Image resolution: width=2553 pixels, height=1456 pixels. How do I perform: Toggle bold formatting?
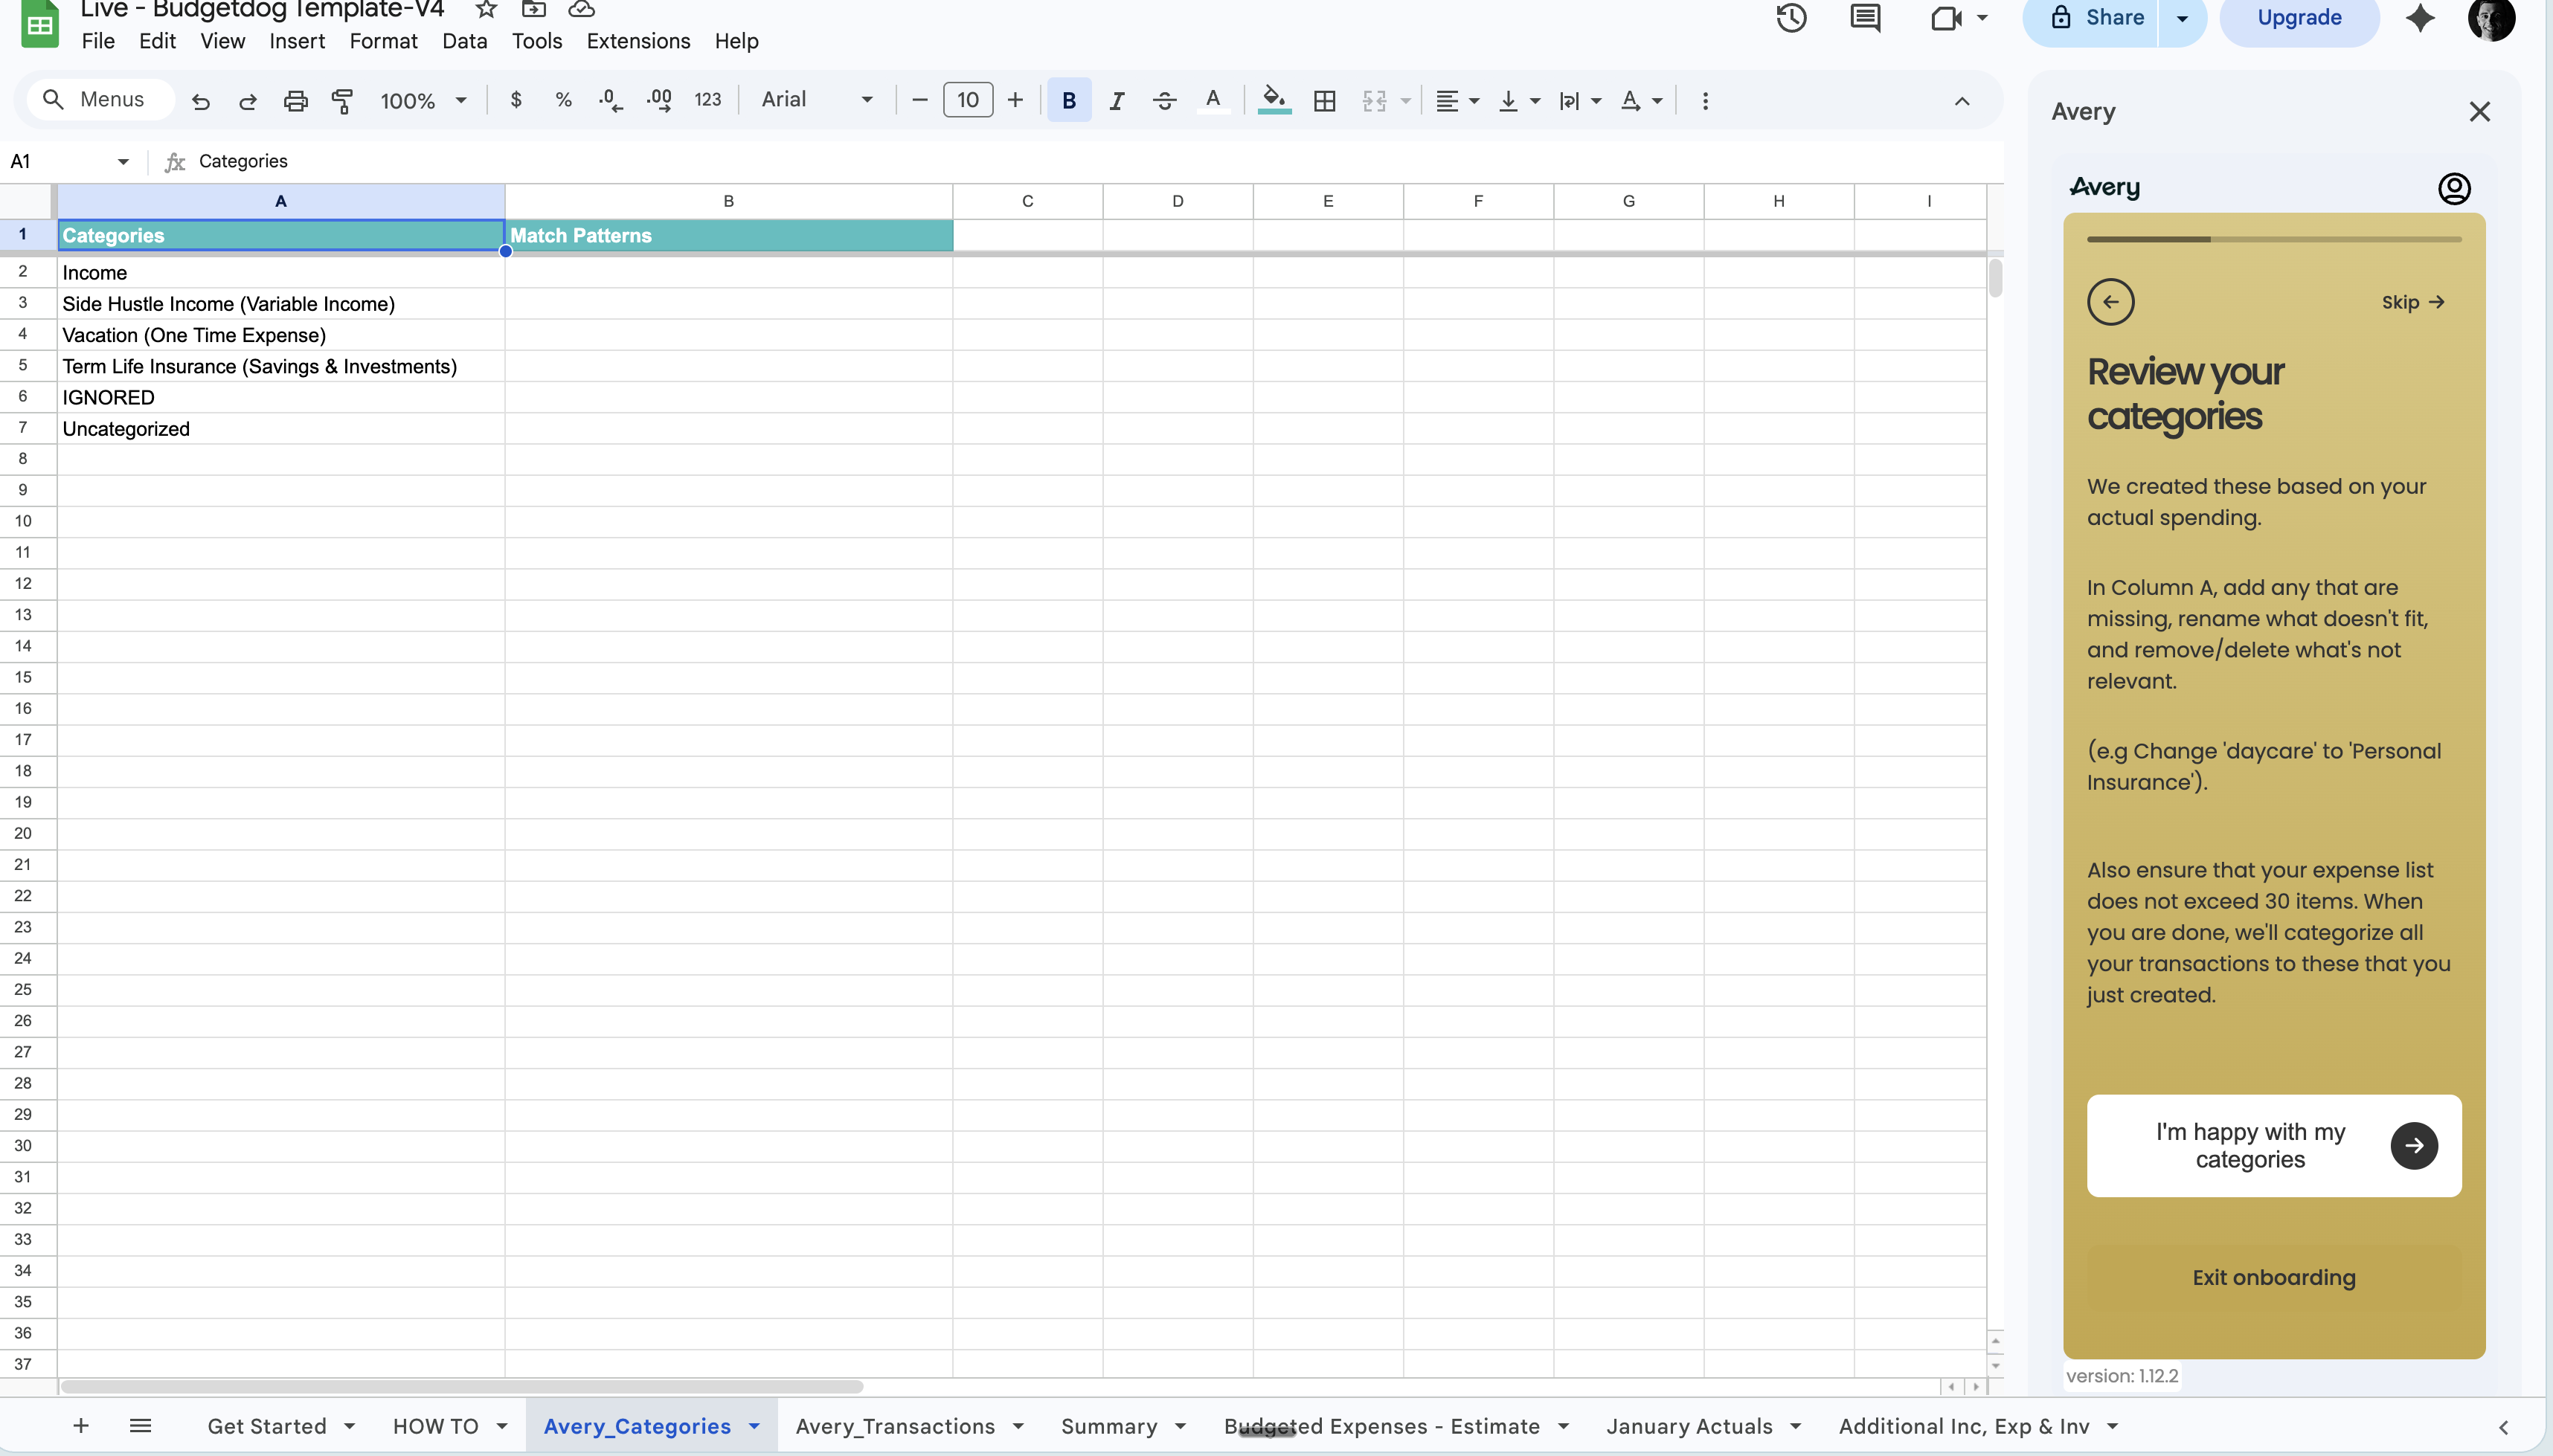click(x=1067, y=100)
